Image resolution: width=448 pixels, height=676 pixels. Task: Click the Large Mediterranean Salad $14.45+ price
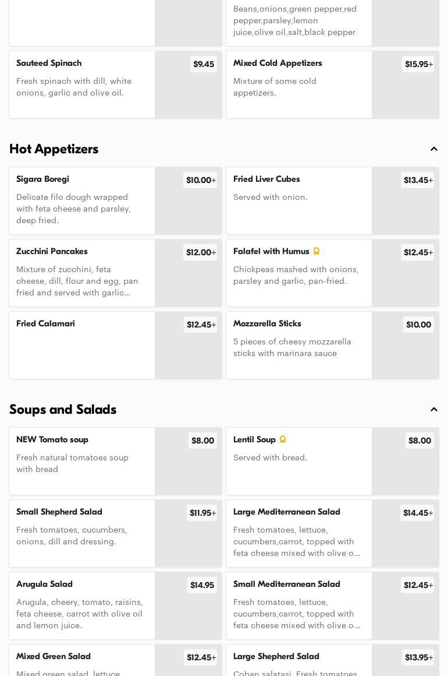click(418, 513)
